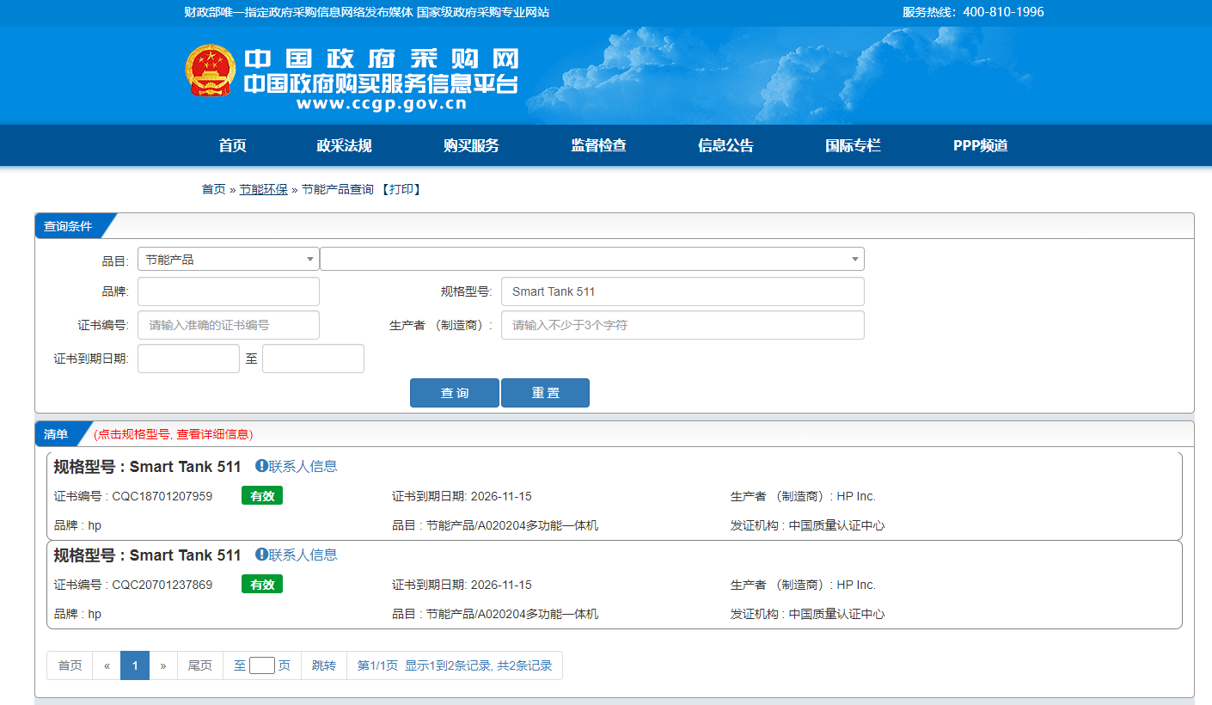Click the 跳转 page jump button
Viewport: 1212px width, 705px height.
tap(324, 665)
